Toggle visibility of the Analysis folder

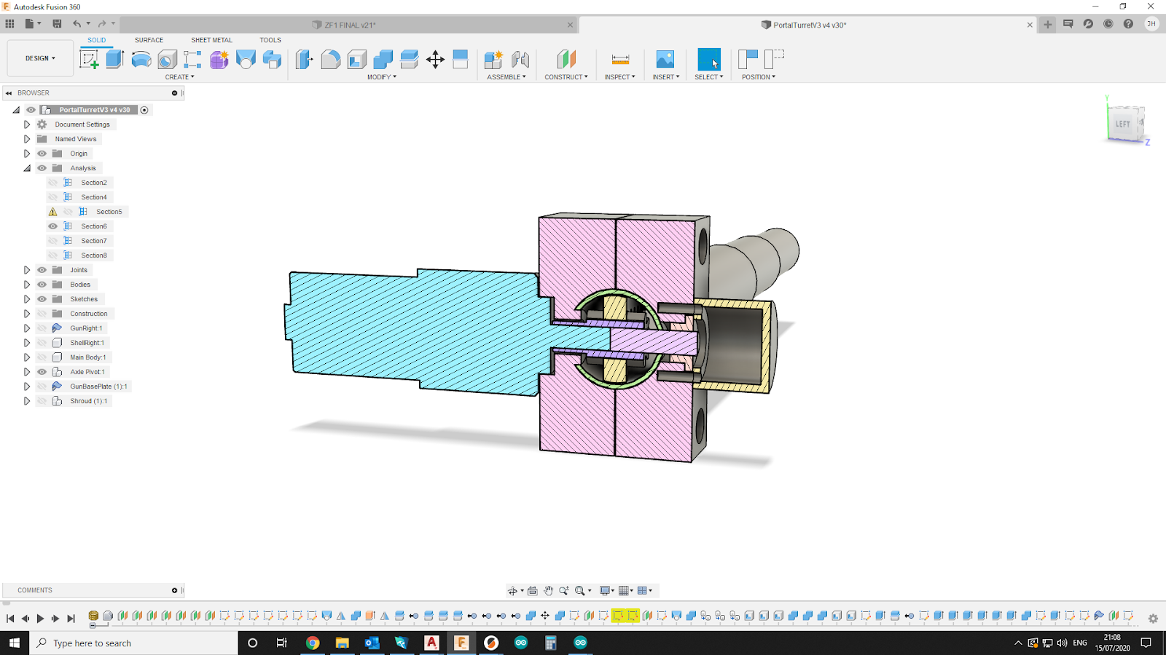42,168
